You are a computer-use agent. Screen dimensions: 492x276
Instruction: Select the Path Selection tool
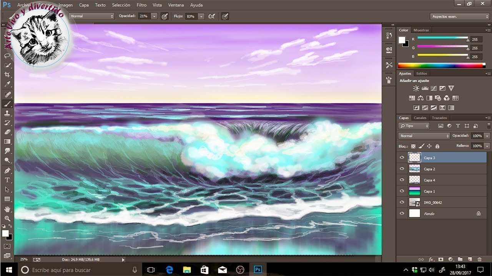[7, 189]
